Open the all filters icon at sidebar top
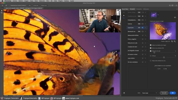This screenshot has width=178, height=100. click(124, 12)
